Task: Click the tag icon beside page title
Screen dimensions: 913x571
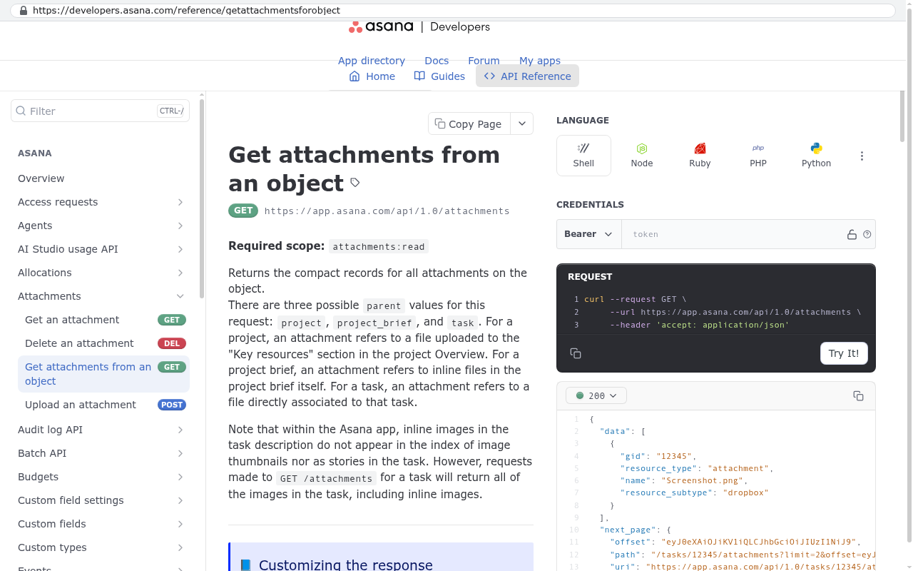Action: pos(355,183)
